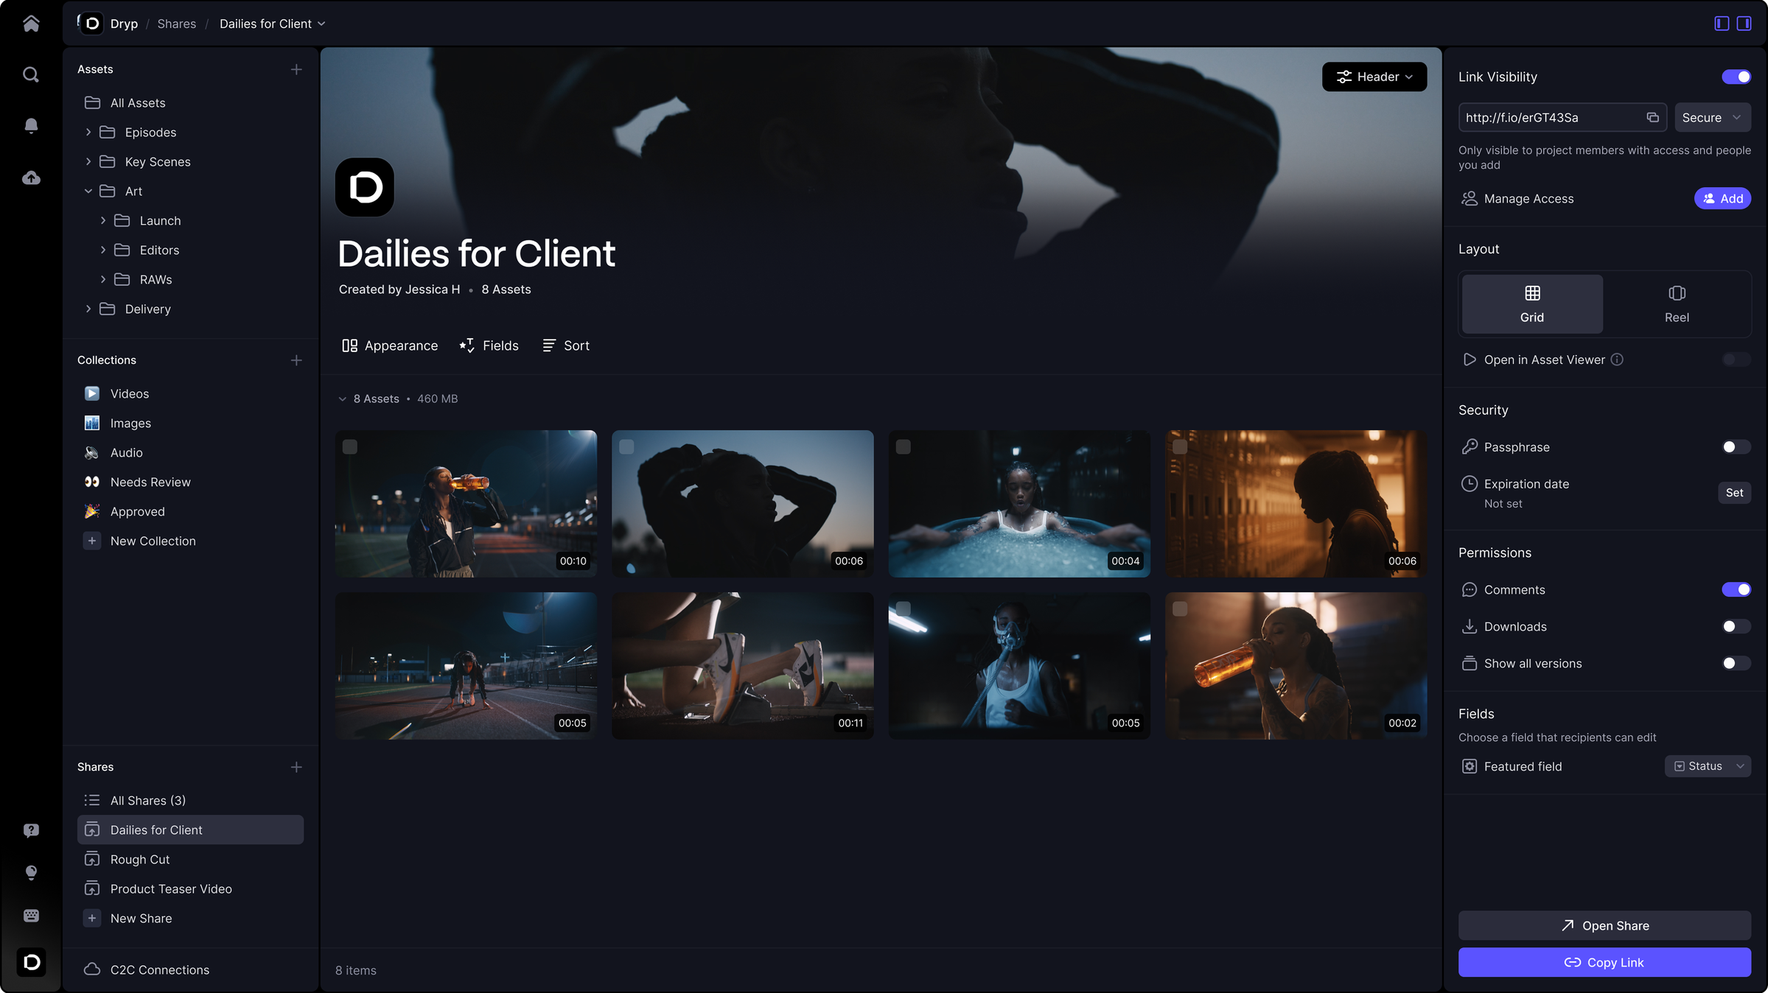Open the Secure visibility dropdown
Screen dimensions: 1768x993
[1711, 117]
